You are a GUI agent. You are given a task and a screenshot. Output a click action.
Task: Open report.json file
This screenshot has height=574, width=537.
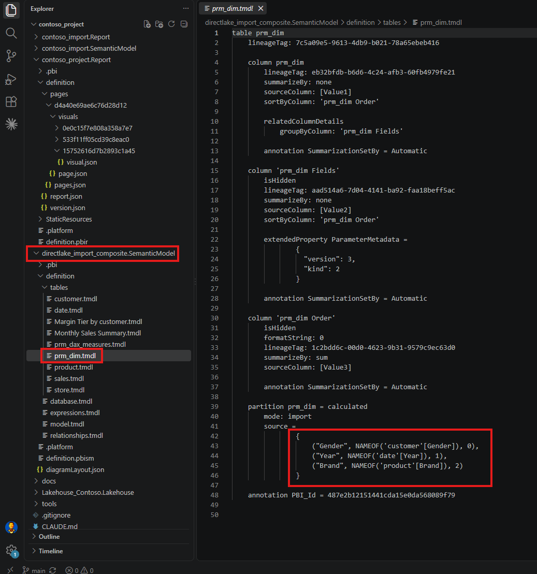(x=66, y=196)
